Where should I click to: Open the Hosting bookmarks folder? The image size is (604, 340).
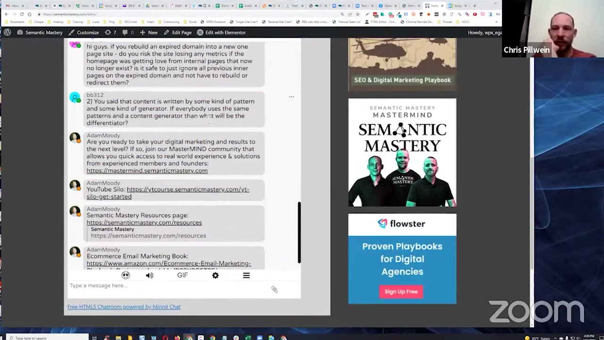pos(56,22)
